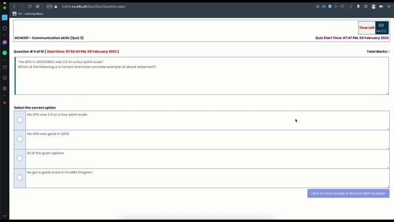The height and width of the screenshot is (222, 394).
Task: Click the egg-shaped extension icon in toolbar
Action: pyautogui.click(x=358, y=7)
